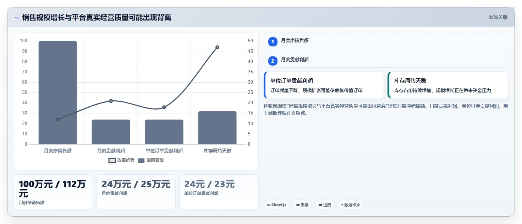Image resolution: width=522 pixels, height=224 pixels.
Task: Click the 数据卡片 tag
Action: (350, 205)
